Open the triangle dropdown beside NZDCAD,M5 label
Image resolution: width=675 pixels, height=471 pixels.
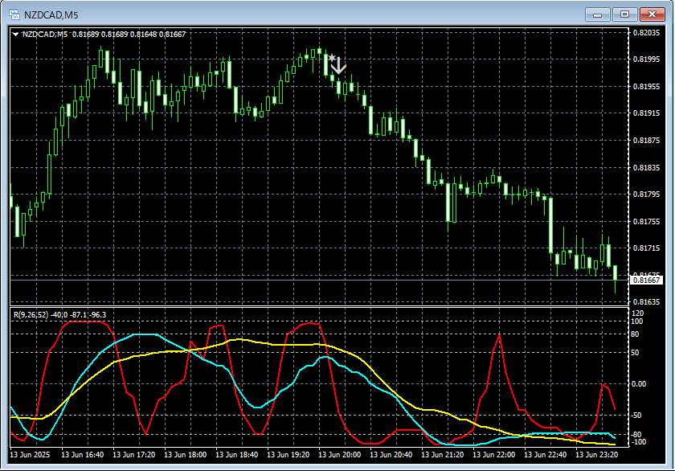click(x=16, y=34)
